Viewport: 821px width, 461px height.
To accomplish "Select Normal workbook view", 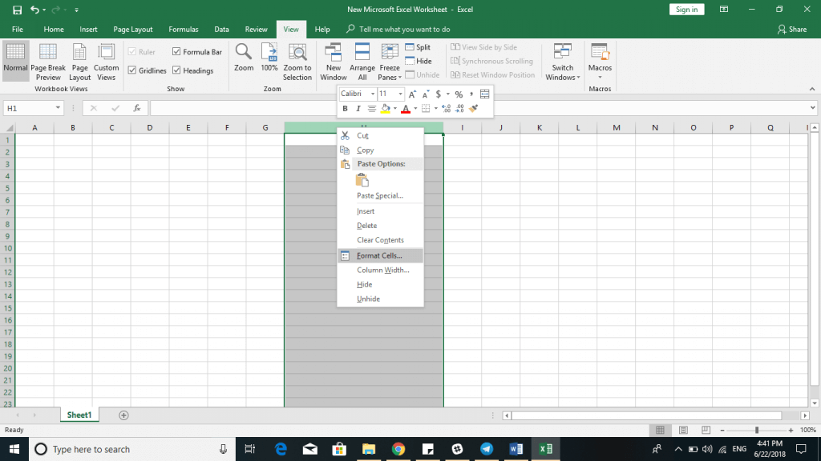I will point(15,62).
